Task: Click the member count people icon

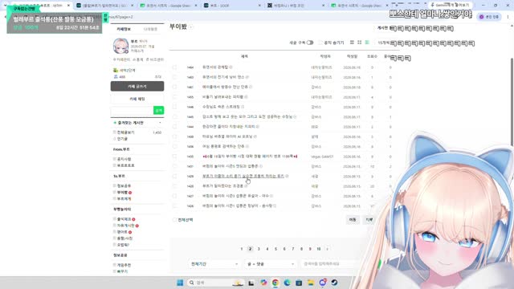Action: (x=116, y=77)
